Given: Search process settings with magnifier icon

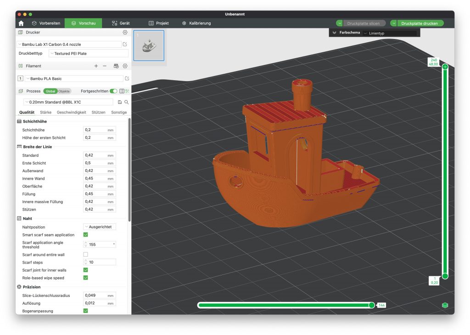Looking at the screenshot, I should click(x=126, y=102).
